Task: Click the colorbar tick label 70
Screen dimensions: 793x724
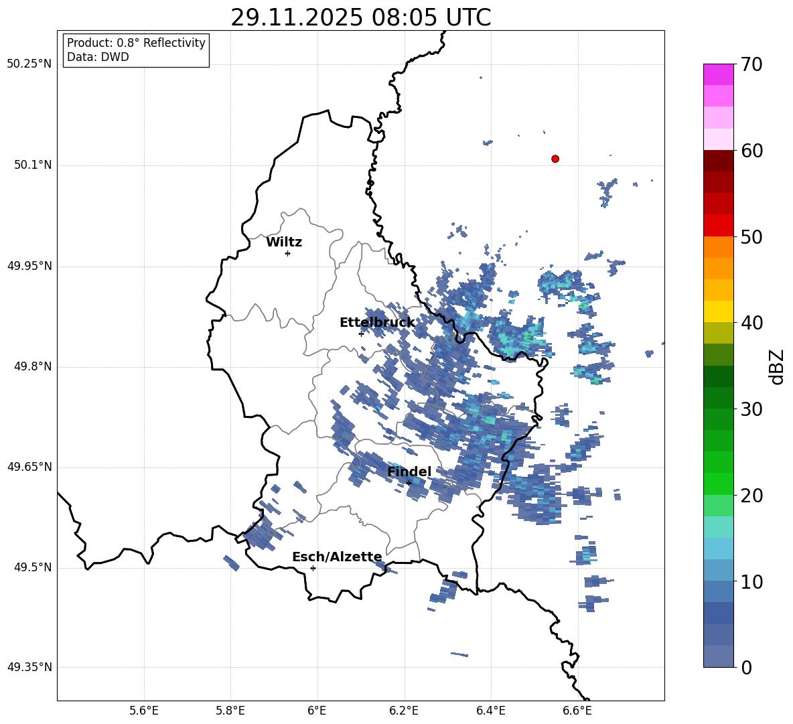Action: click(x=751, y=65)
